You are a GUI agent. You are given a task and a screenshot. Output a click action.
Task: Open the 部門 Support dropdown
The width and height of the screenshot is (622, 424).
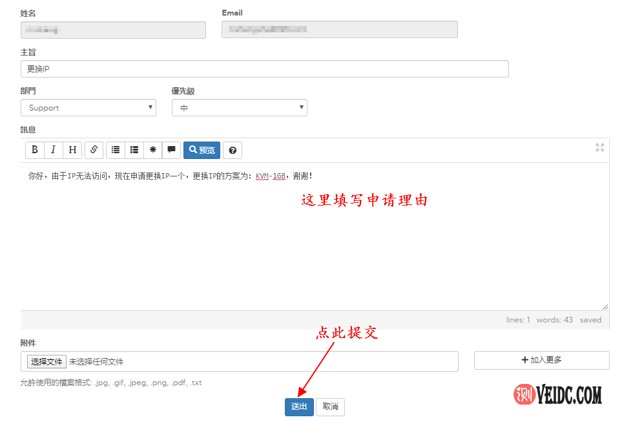pyautogui.click(x=88, y=108)
